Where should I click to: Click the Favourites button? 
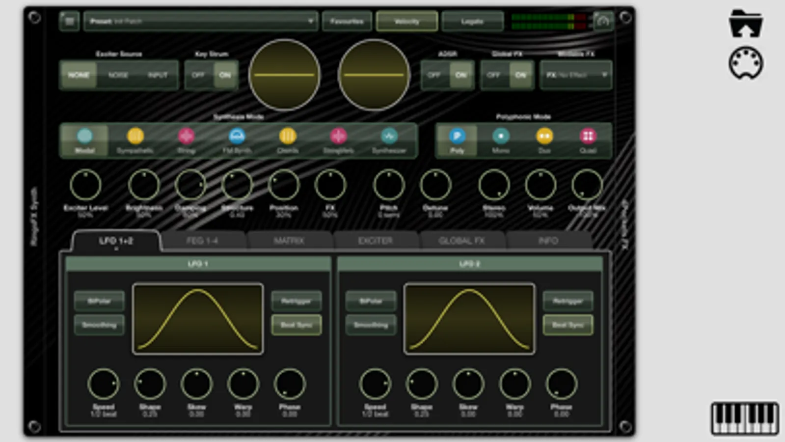coord(347,22)
